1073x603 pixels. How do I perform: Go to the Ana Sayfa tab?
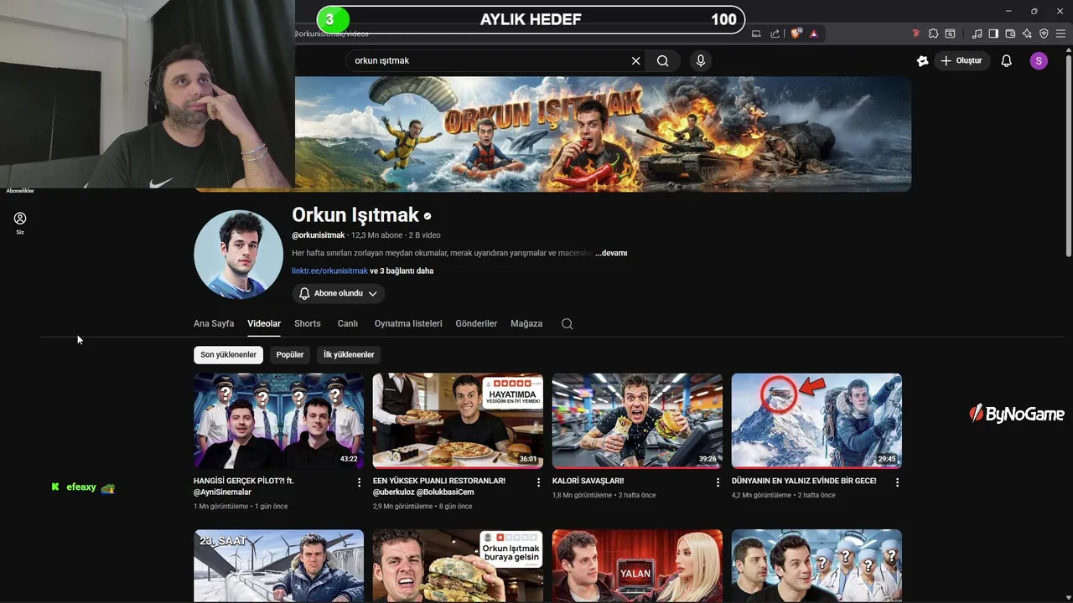[x=214, y=323]
